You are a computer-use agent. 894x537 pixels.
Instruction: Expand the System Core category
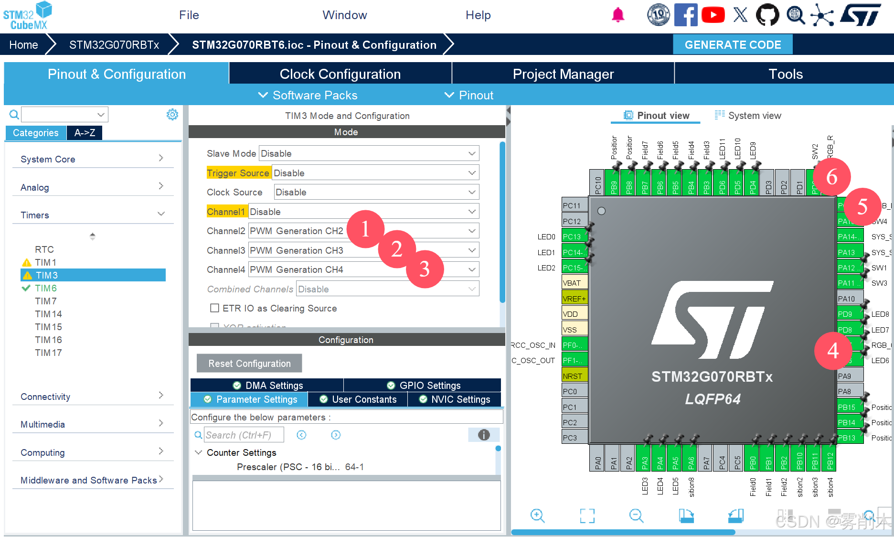(92, 159)
